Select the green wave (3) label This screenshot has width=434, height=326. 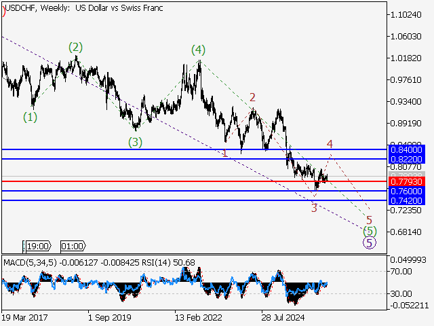coord(135,142)
